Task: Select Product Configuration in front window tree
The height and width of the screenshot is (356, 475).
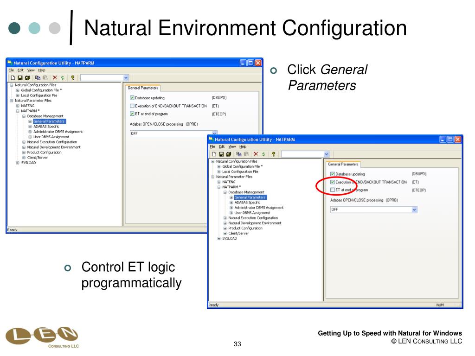Action: tap(245, 228)
